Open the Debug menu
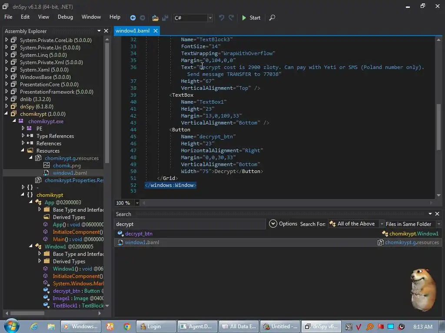The height and width of the screenshot is (333, 445). coord(65,17)
